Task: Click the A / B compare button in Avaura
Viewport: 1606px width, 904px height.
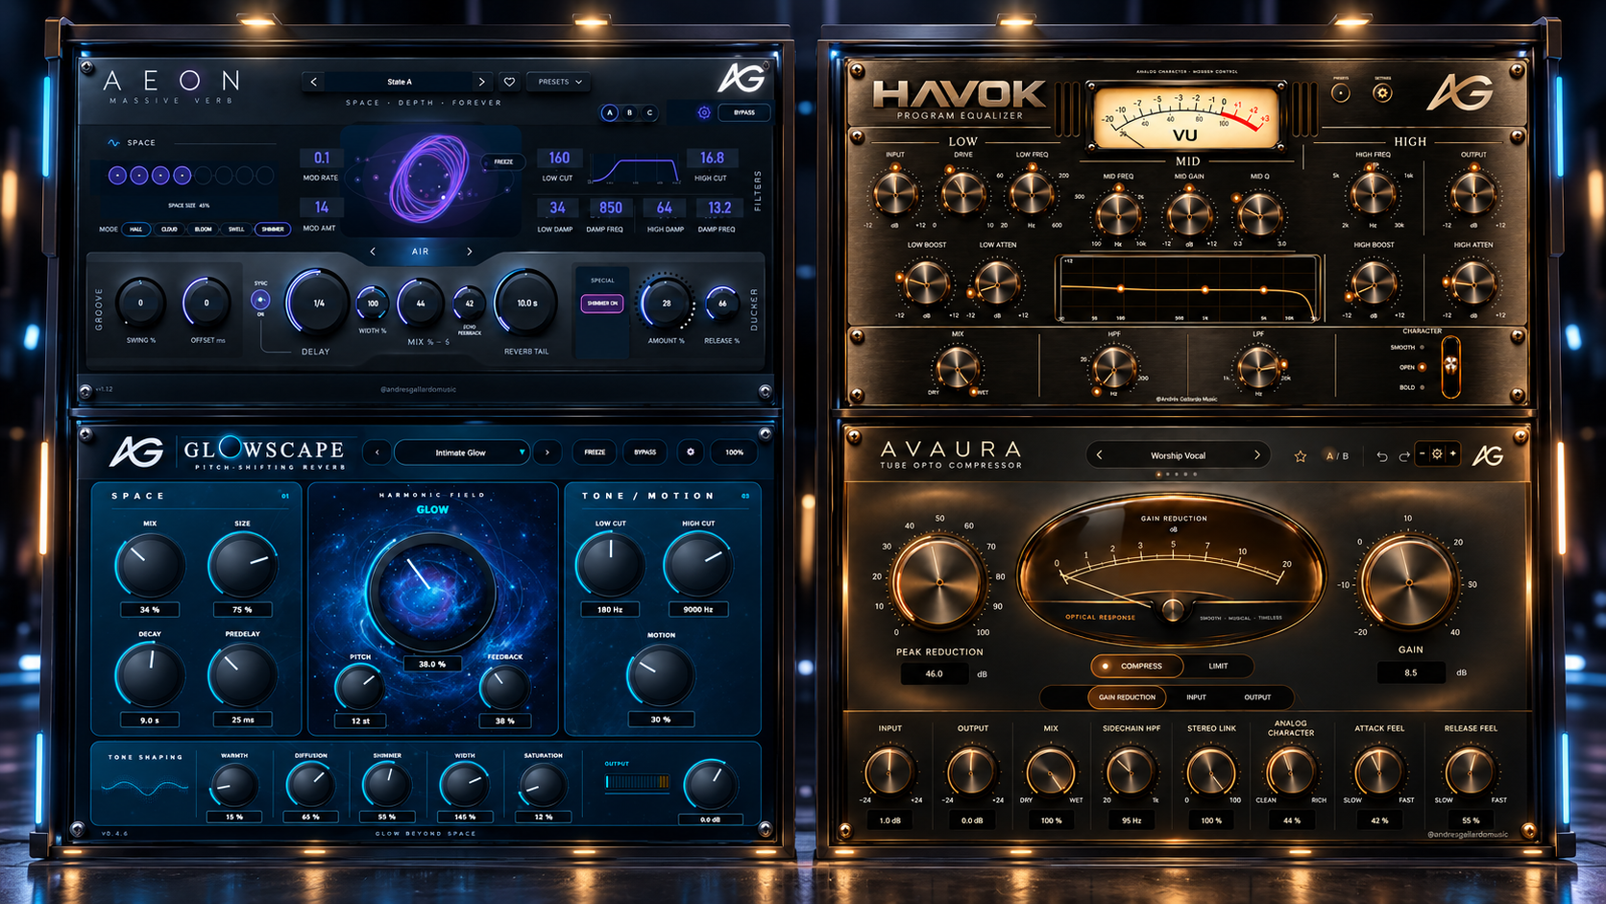Action: 1337,456
